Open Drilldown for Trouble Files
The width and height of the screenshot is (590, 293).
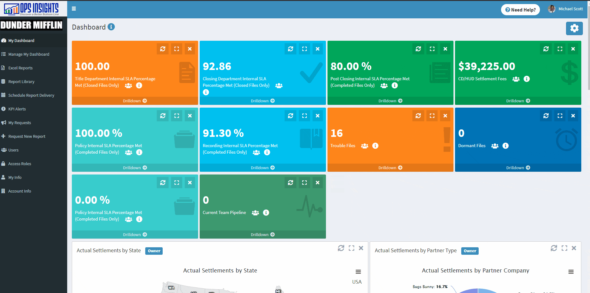point(390,168)
